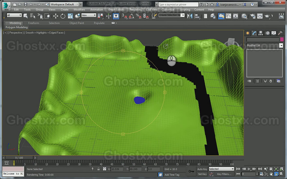Choose the Select and Rotate tool
This screenshot has height=179, width=287.
(x=63, y=16)
